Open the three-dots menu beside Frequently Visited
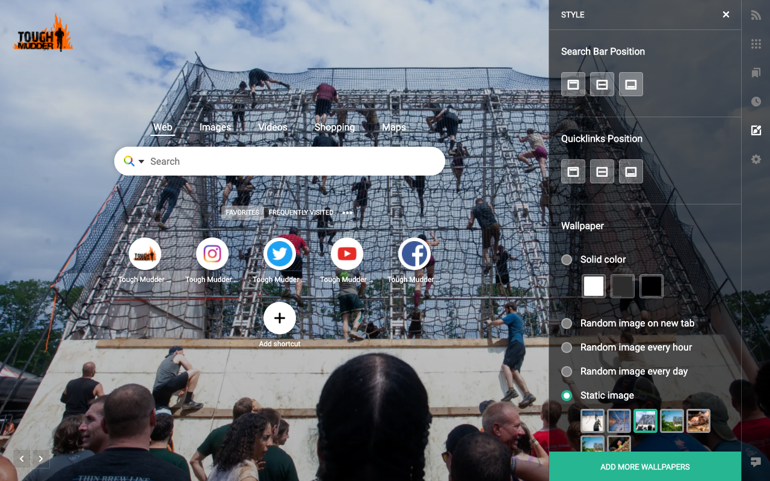 click(348, 212)
